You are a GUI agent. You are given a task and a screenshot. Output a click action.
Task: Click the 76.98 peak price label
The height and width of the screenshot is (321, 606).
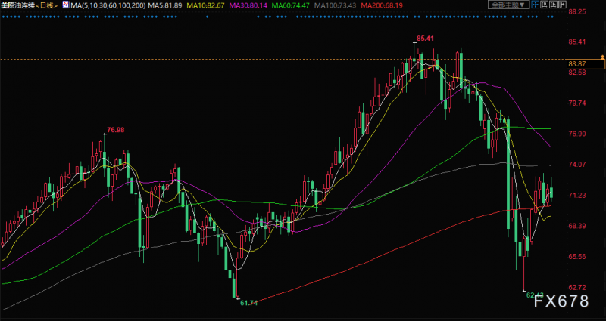(116, 130)
